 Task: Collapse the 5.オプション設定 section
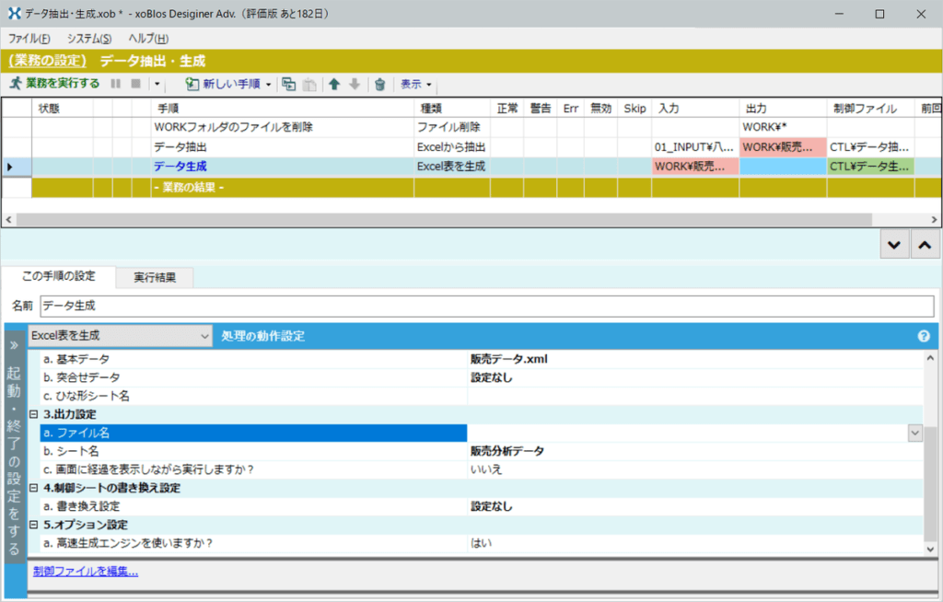pos(34,525)
